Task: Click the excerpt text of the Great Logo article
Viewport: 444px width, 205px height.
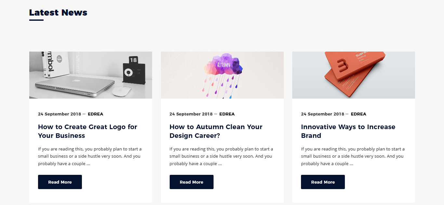Action: coord(90,156)
